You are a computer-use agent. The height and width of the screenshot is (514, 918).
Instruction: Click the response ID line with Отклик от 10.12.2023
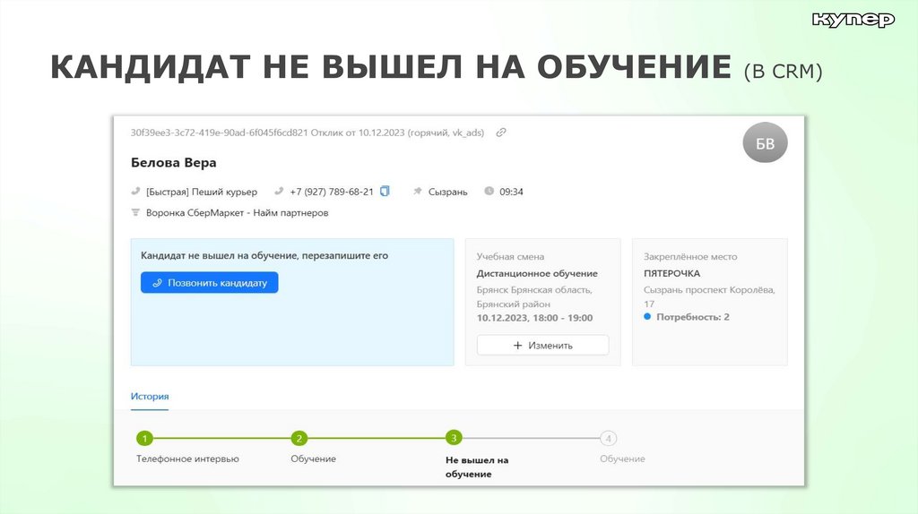(x=307, y=133)
